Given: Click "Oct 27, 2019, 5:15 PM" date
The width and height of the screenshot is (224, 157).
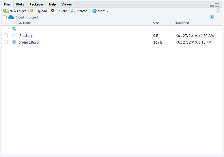Looking at the screenshot, I should click(x=194, y=42).
